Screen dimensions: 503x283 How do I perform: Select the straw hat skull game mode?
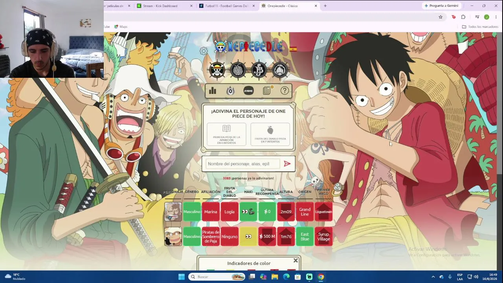point(217,70)
